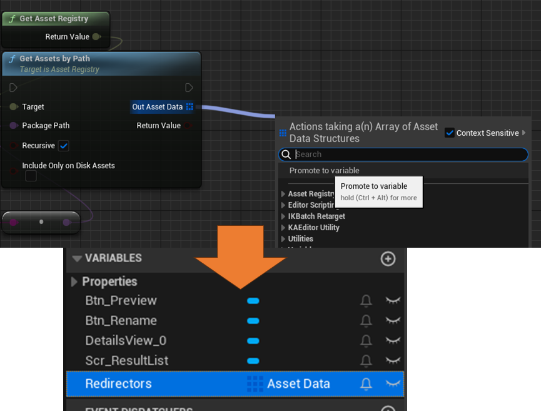Toggle the Recursive checkbox
The width and height of the screenshot is (541, 411).
pos(64,146)
